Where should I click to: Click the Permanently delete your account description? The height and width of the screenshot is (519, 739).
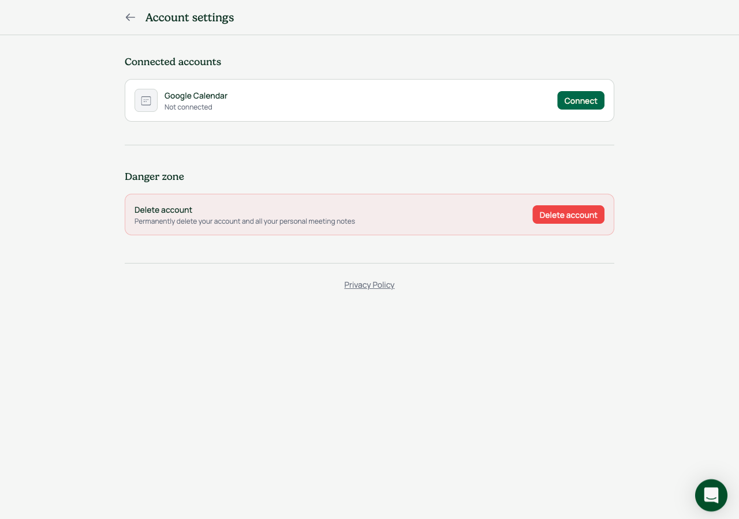pyautogui.click(x=245, y=221)
